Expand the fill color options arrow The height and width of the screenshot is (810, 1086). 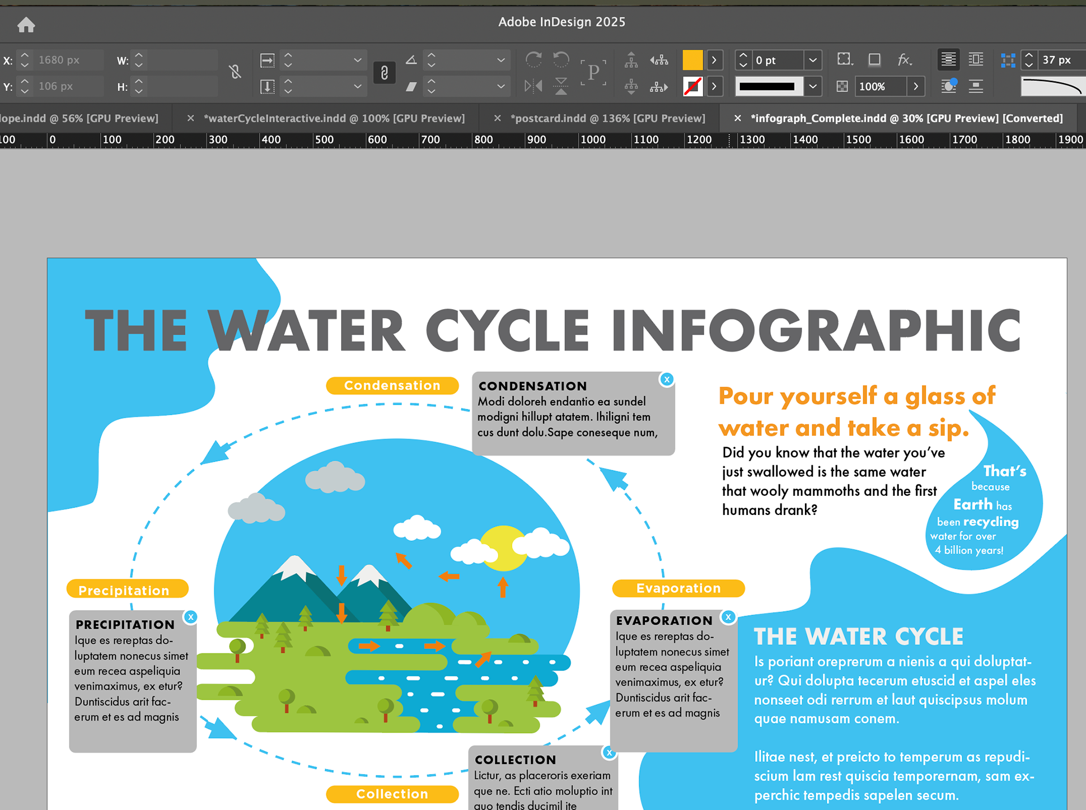point(714,59)
